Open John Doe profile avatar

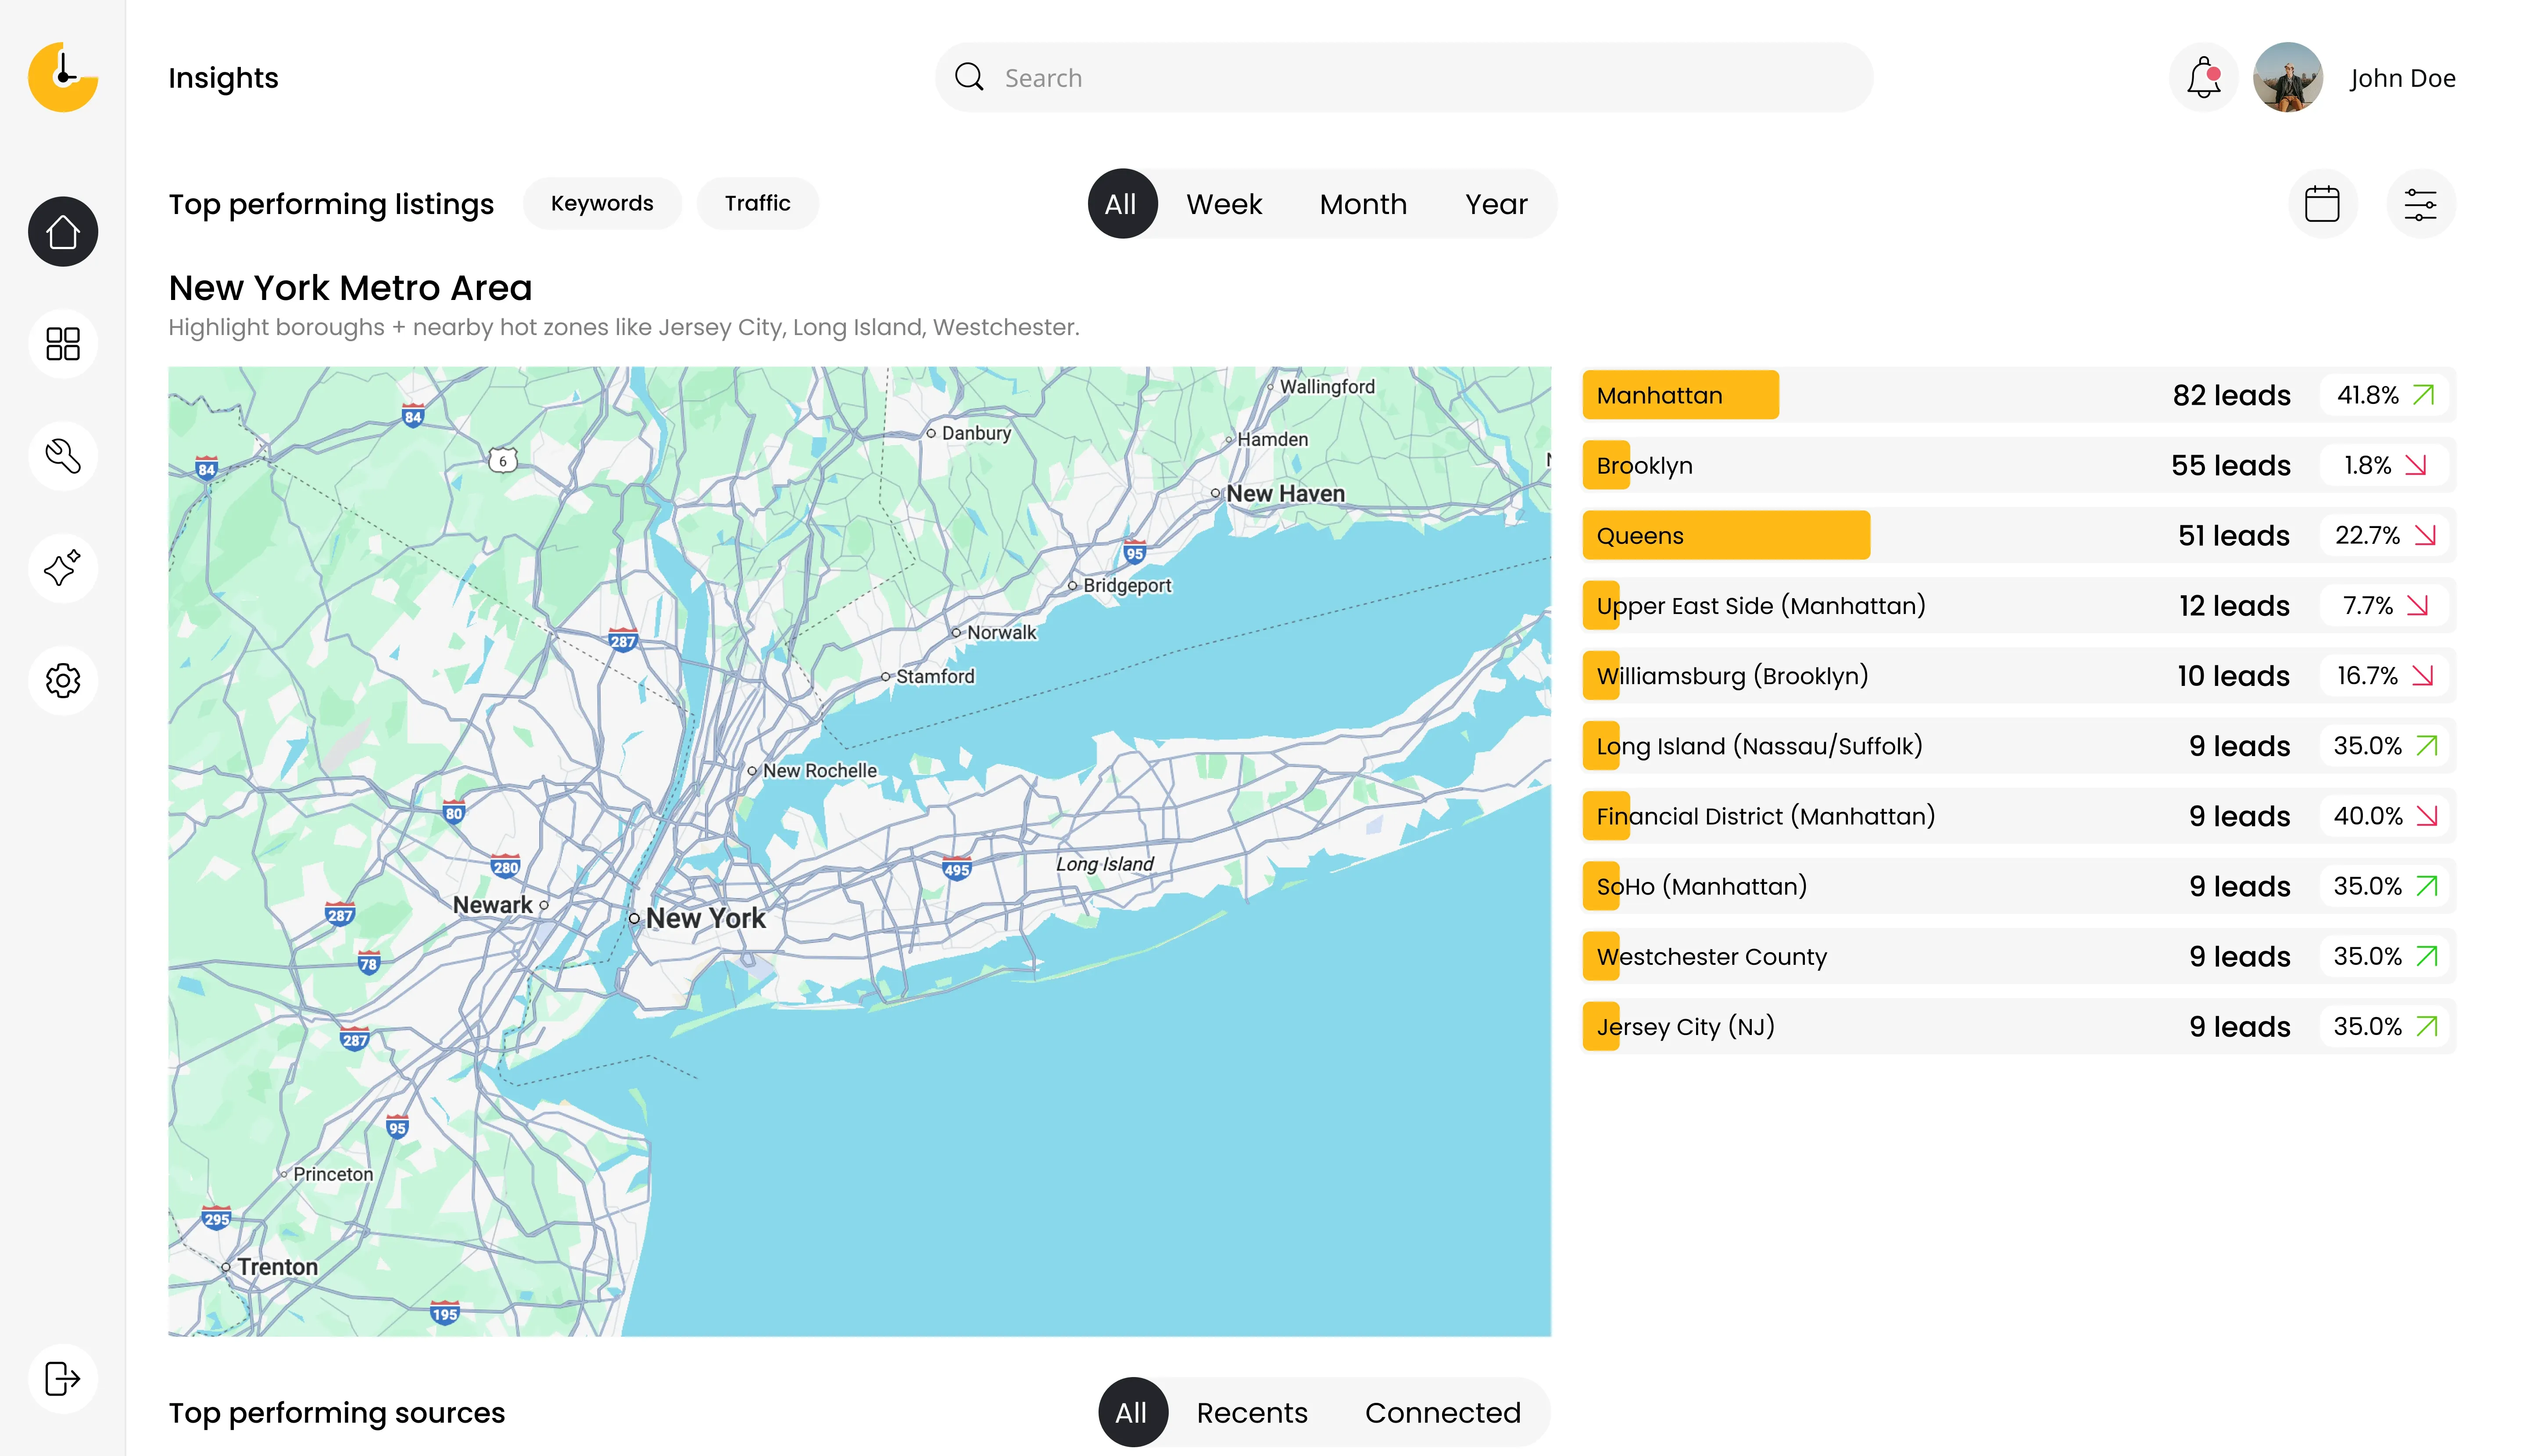click(2287, 78)
